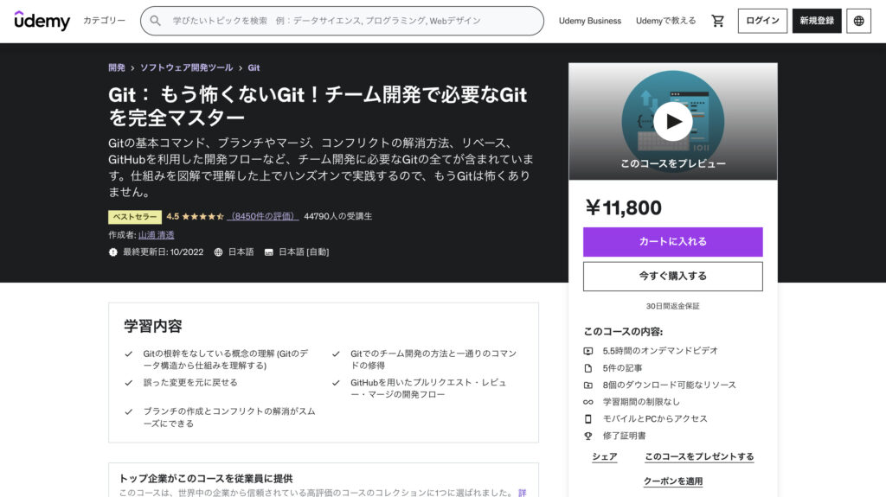Click checkmark beside 誤った変更を元に戻せる
The image size is (886, 497).
point(129,383)
